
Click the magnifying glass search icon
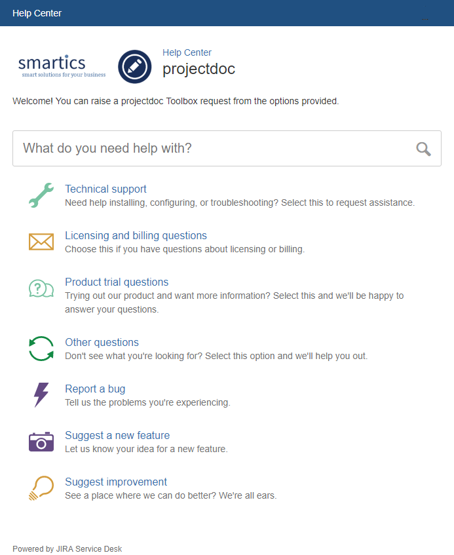point(424,149)
